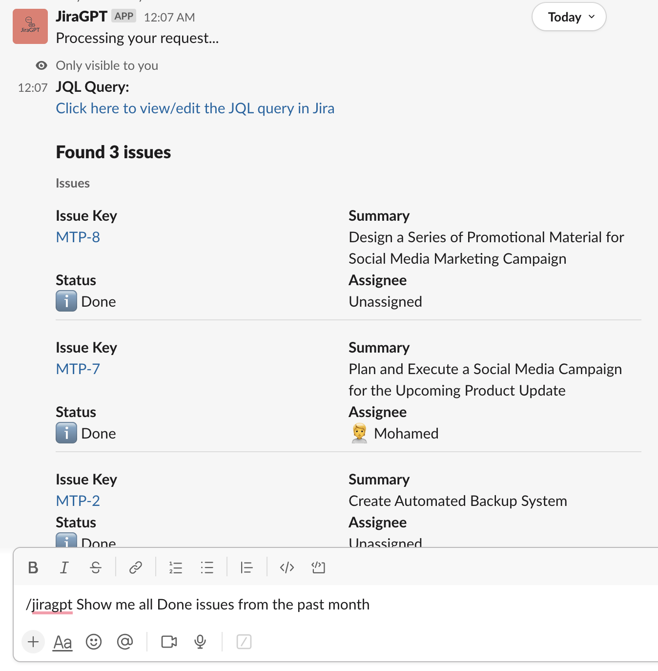This screenshot has height=671, width=658.
Task: Click 'Unassigned' assignee for MTP-8
Action: 386,302
